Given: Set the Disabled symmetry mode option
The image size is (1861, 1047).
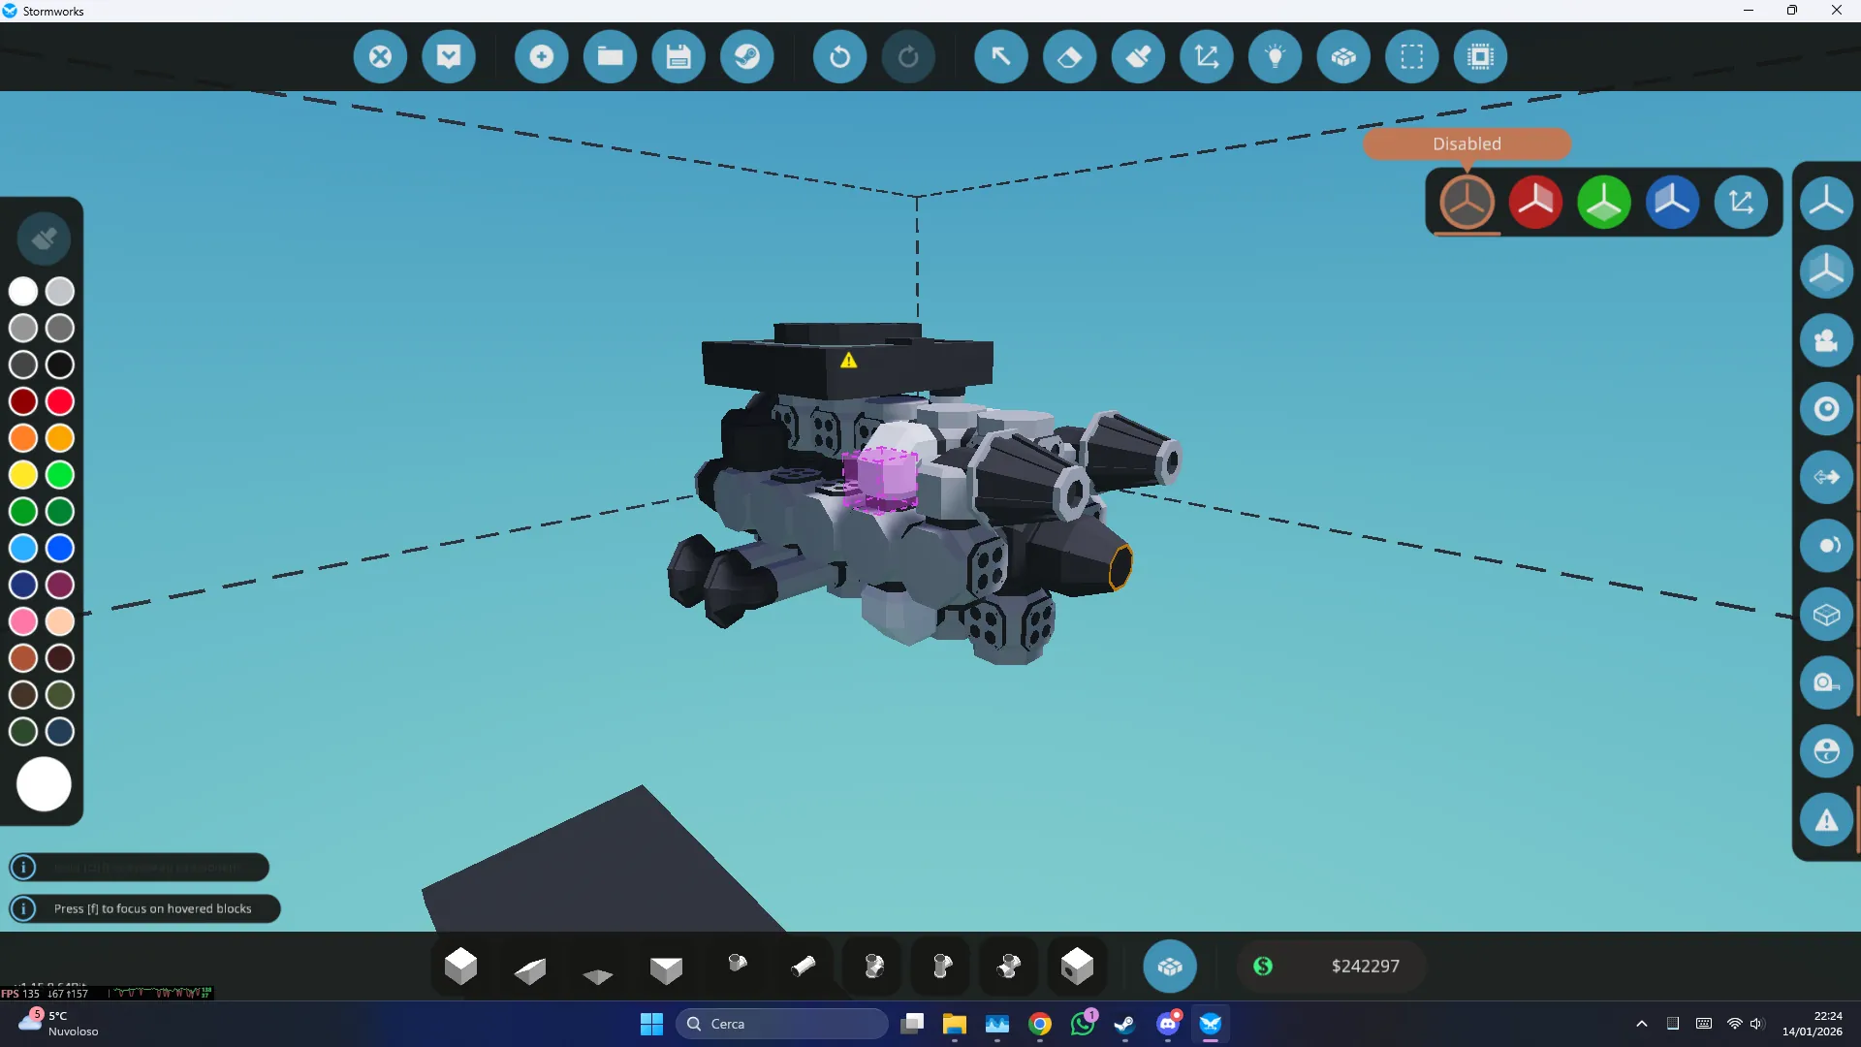Looking at the screenshot, I should (1467, 202).
